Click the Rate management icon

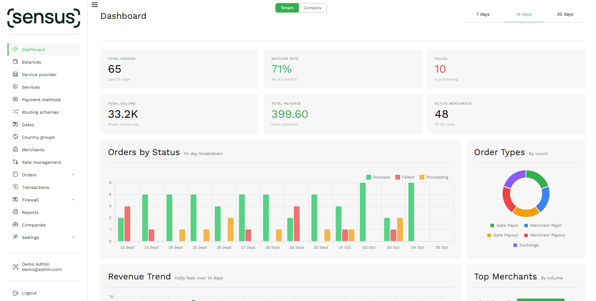15,162
